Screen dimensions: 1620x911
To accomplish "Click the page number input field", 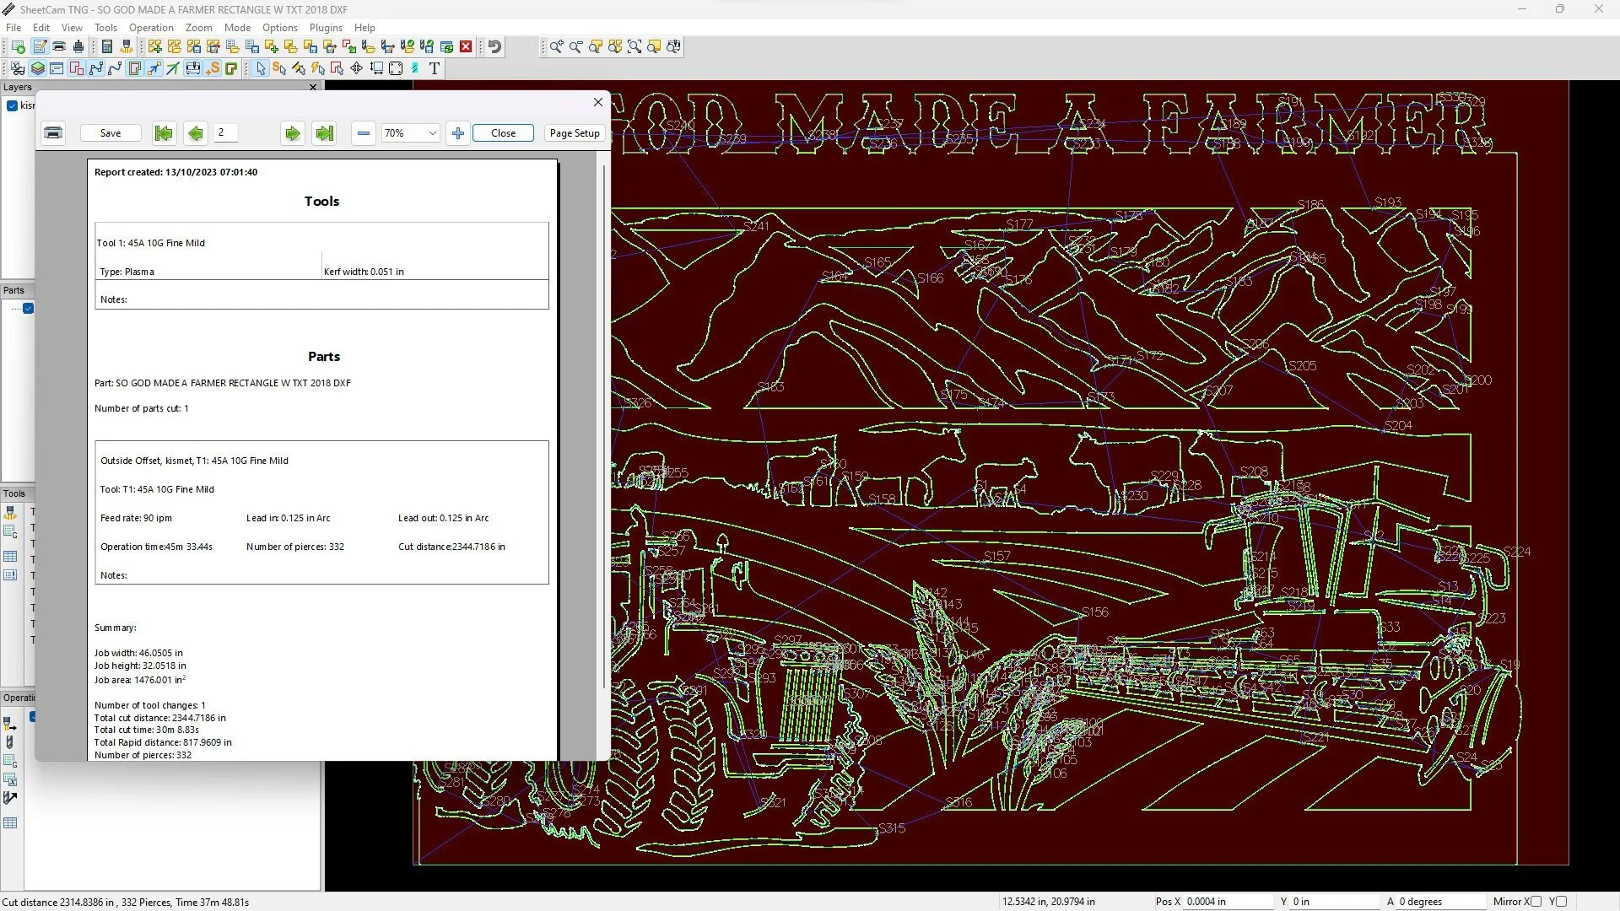I will point(225,132).
